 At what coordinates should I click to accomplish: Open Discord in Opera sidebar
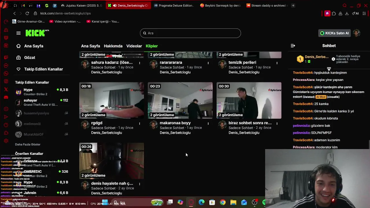6,97
